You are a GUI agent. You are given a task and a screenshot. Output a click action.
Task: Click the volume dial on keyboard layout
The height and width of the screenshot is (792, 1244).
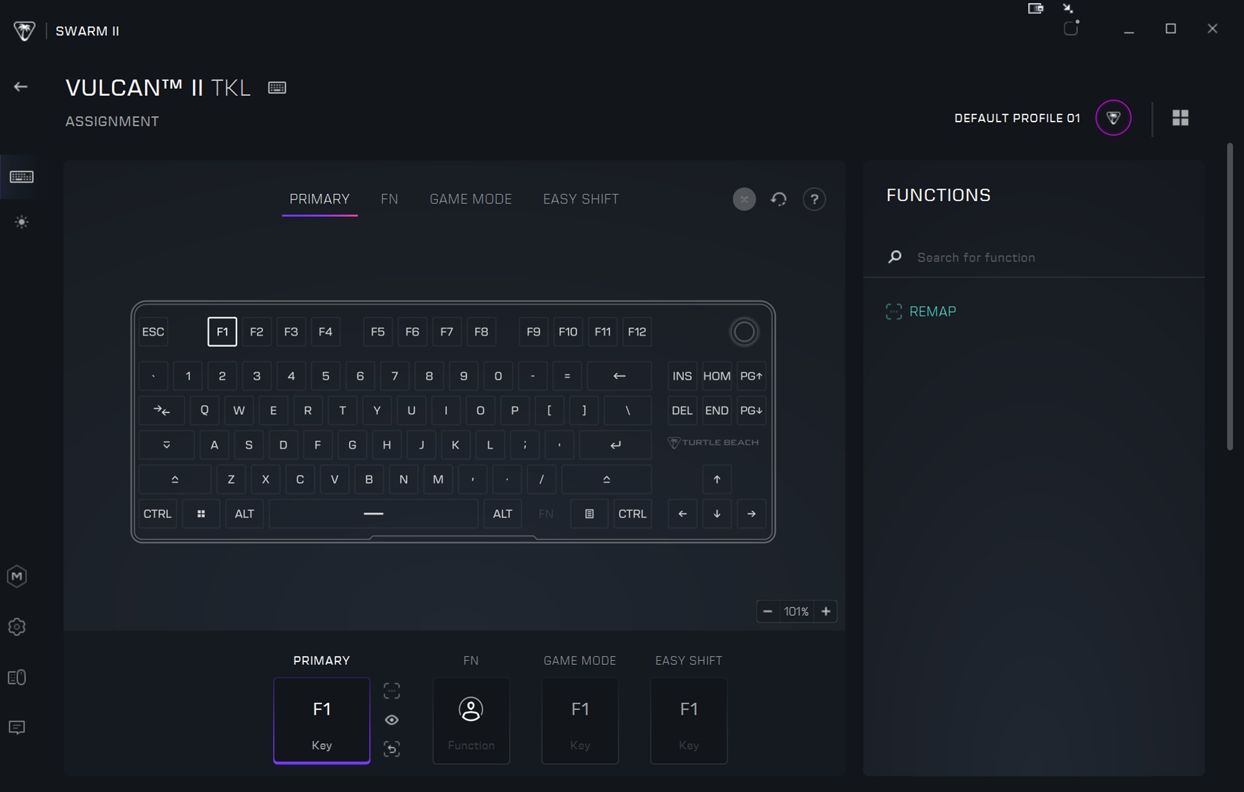coord(744,332)
